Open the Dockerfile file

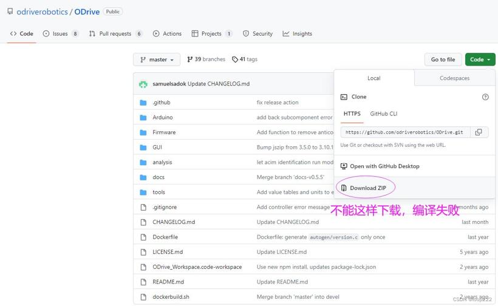[165, 237]
